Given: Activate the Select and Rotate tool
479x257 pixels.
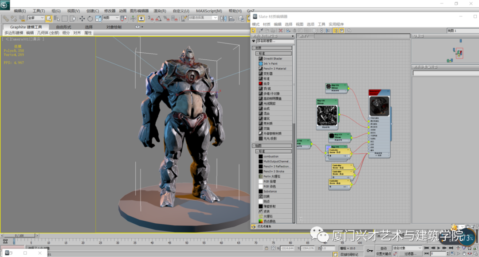Looking at the screenshot, I should click(90, 18).
